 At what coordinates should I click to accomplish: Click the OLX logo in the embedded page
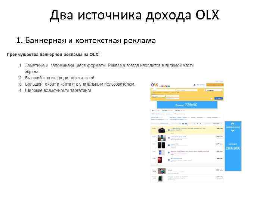pyautogui.click(x=155, y=85)
